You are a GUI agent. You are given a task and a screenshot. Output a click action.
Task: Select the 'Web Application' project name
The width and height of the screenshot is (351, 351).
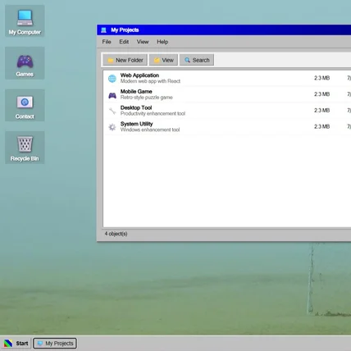(x=139, y=75)
